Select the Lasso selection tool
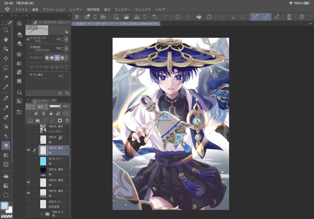The image size is (314, 219). click(6, 68)
